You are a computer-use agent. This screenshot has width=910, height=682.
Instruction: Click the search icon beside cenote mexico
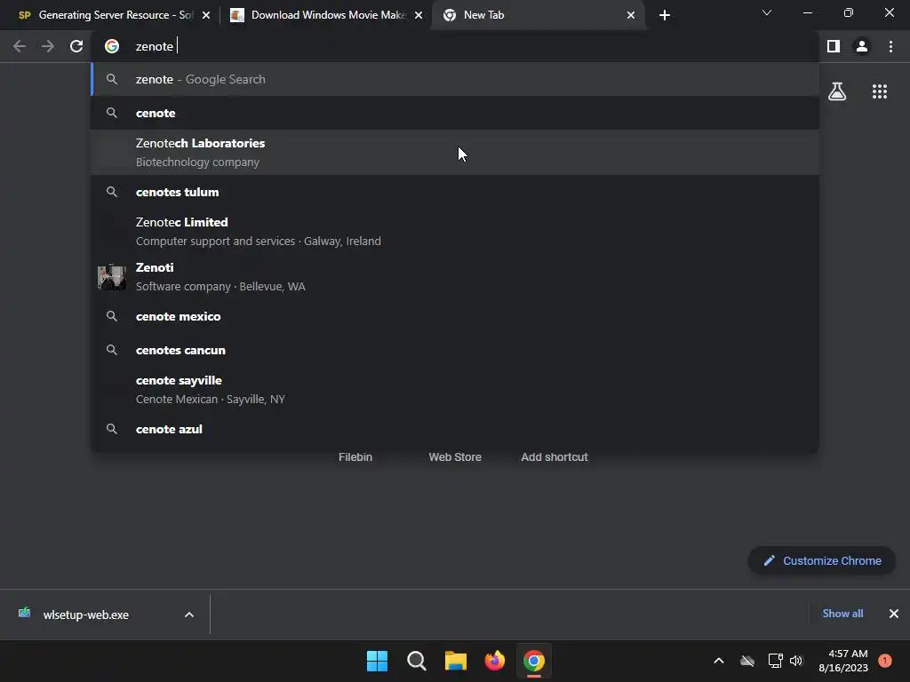tap(112, 316)
